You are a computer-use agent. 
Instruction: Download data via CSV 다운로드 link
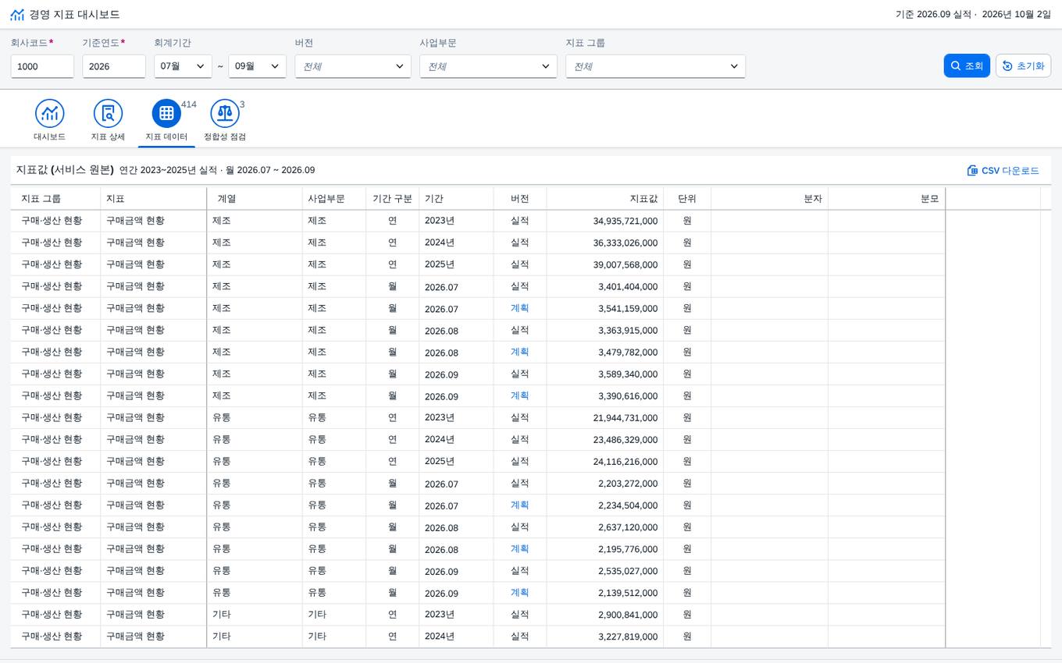(x=1003, y=170)
